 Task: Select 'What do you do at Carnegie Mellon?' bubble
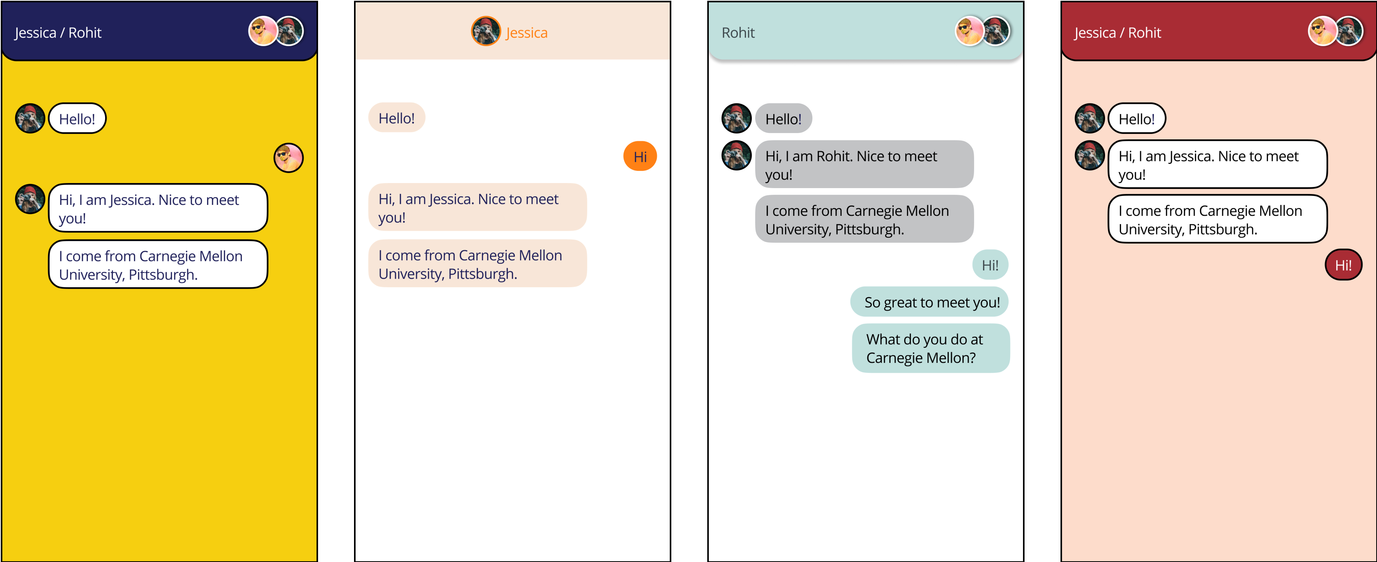tap(931, 348)
